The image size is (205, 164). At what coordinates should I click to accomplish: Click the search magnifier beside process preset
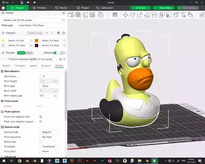[x=65, y=59]
